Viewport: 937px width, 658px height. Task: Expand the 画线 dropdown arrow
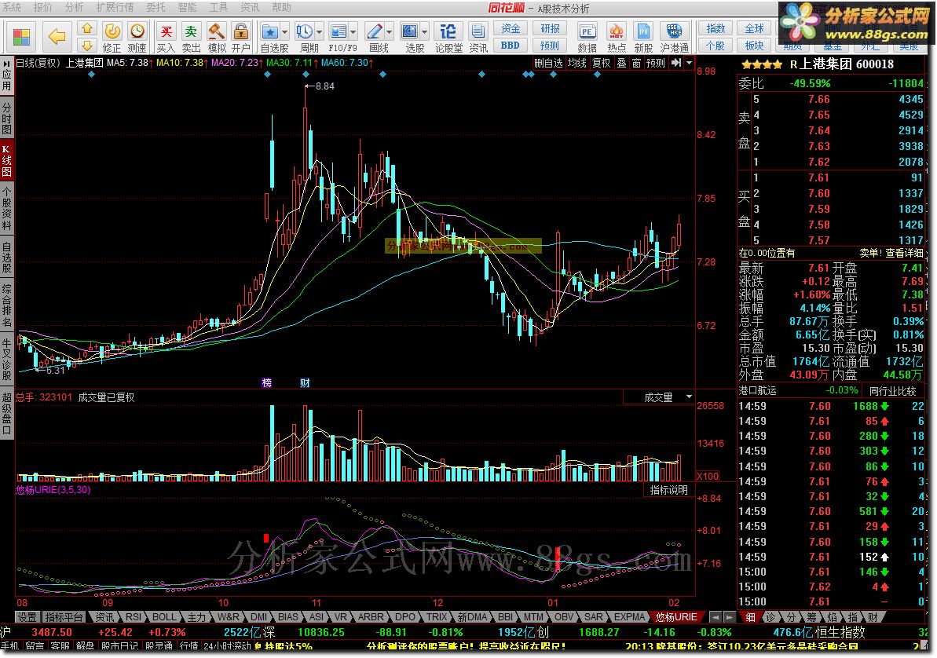click(390, 31)
